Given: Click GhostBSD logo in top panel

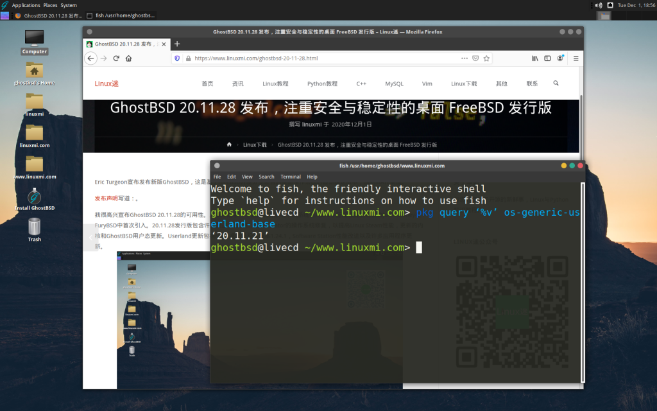Looking at the screenshot, I should pyautogui.click(x=4, y=5).
